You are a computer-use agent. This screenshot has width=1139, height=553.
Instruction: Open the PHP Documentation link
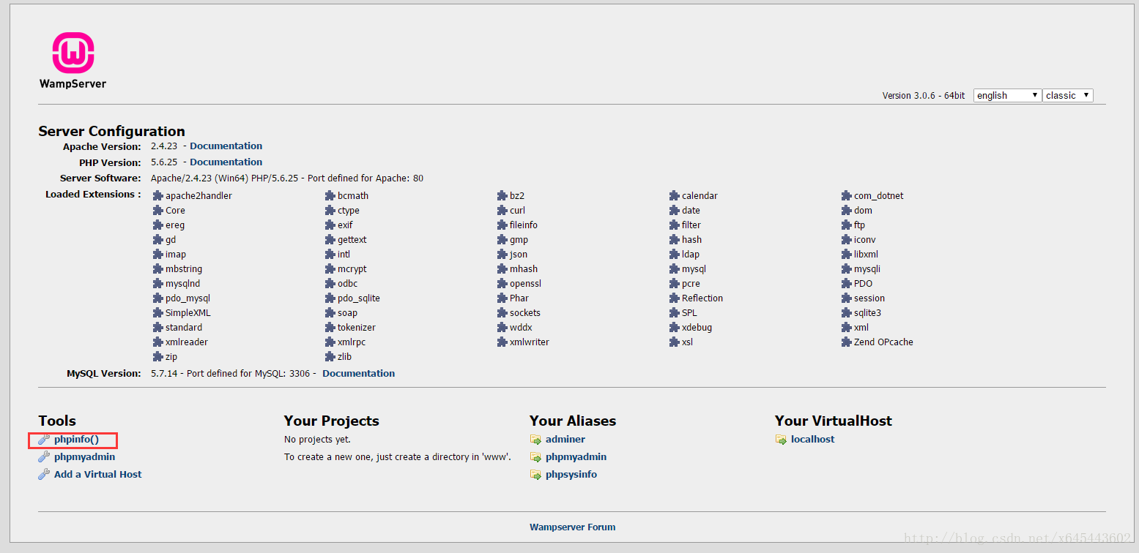click(226, 162)
